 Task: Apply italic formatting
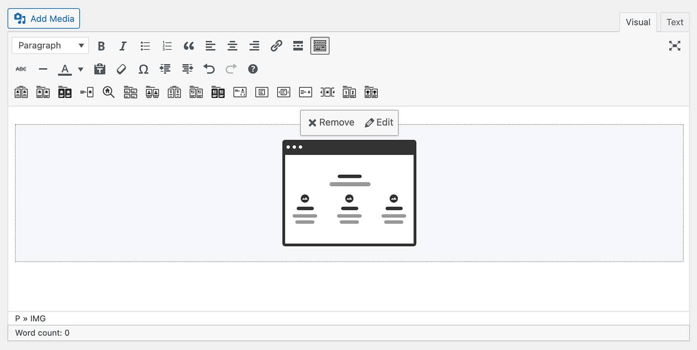click(123, 46)
